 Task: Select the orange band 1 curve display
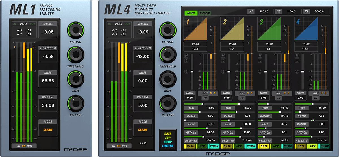[x=195, y=28]
